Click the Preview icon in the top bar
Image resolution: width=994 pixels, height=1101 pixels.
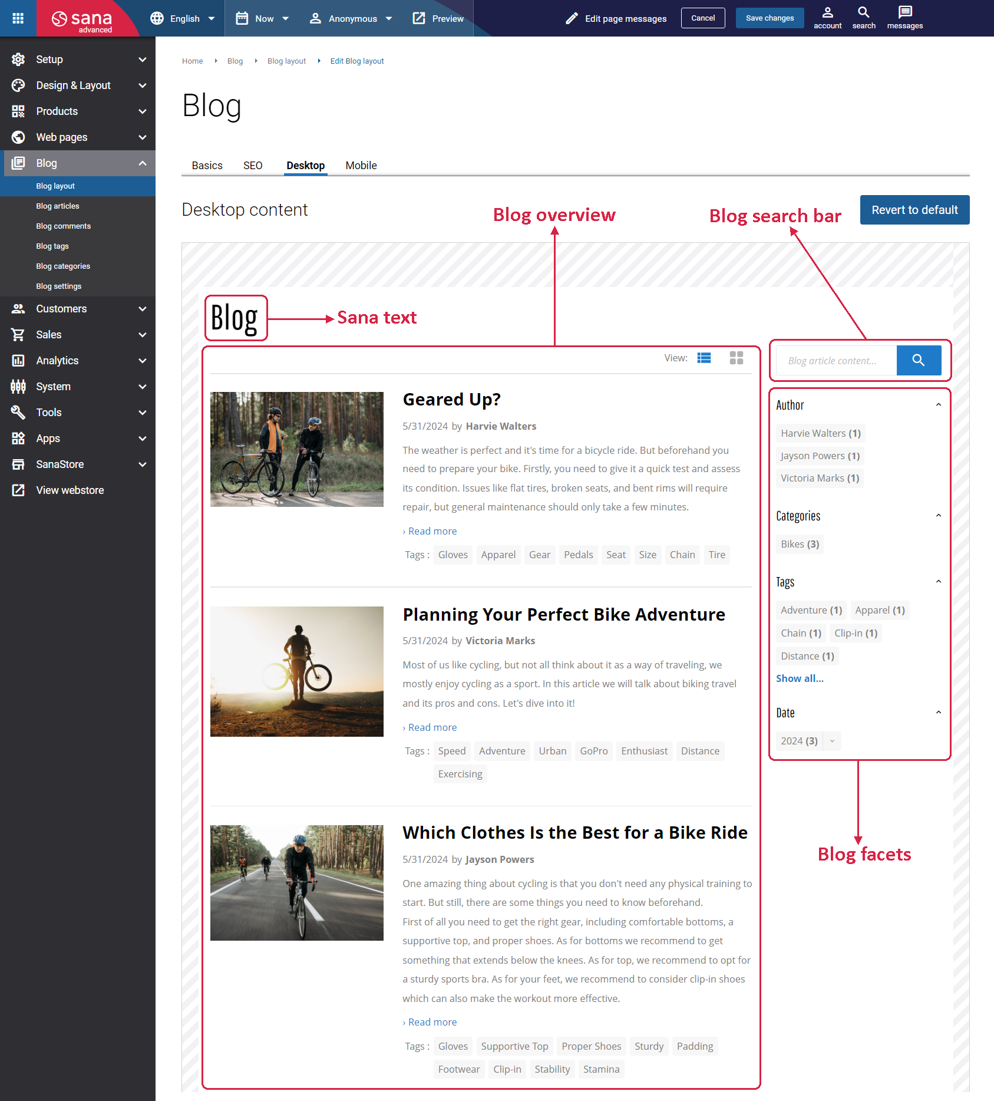(419, 18)
